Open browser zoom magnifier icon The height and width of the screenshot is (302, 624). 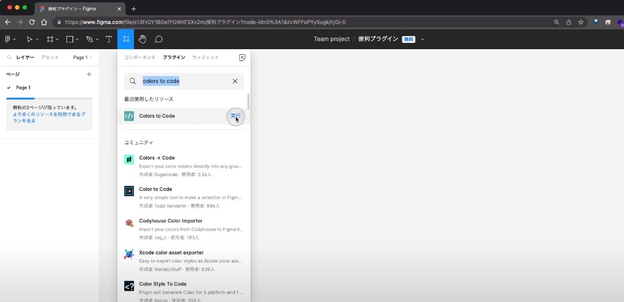pos(556,22)
